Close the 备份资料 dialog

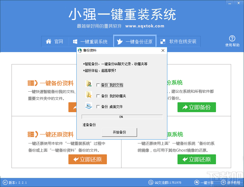click(x=163, y=50)
